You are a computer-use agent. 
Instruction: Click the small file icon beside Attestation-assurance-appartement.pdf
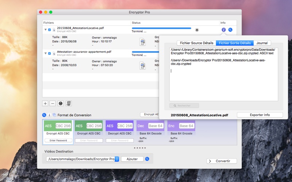(54, 54)
